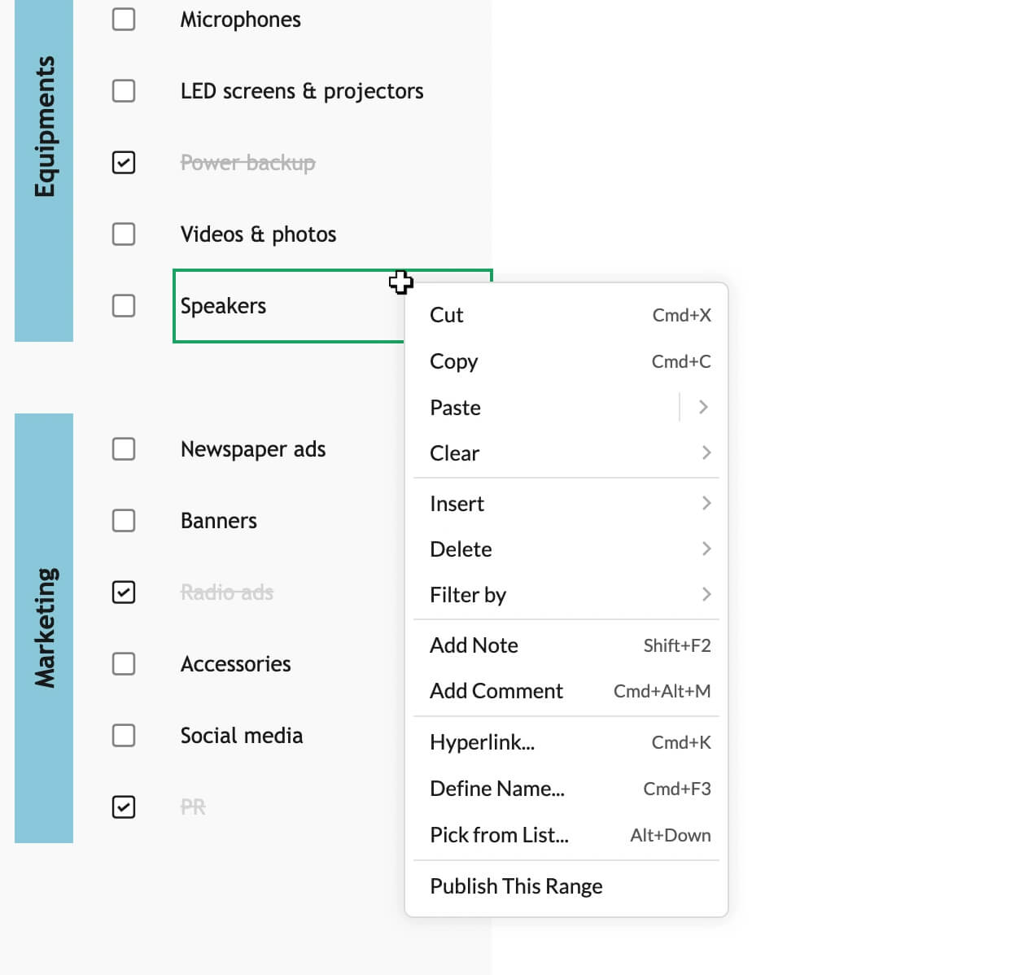This screenshot has width=1023, height=975.
Task: Check the Videos & photos checkbox
Action: pyautogui.click(x=124, y=234)
